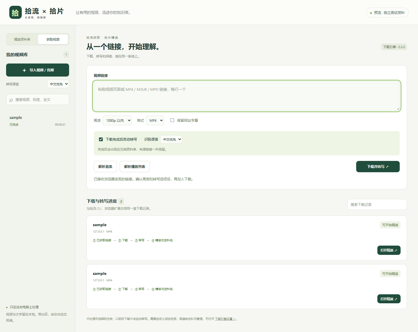Screen dimensions: 418x332
Task: Click the 从一个链接，开始理解。 headline
Action: pos(123,47)
